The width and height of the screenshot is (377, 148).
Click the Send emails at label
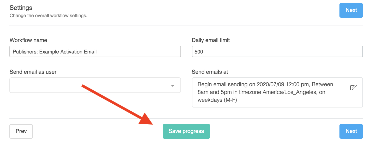pyautogui.click(x=210, y=72)
